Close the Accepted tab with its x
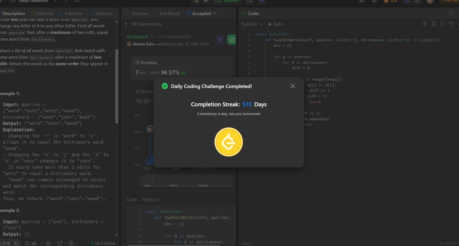The image size is (459, 246). click(x=215, y=13)
